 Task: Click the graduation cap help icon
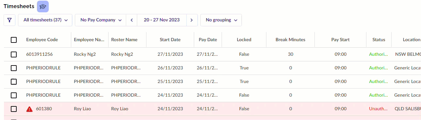(x=43, y=6)
